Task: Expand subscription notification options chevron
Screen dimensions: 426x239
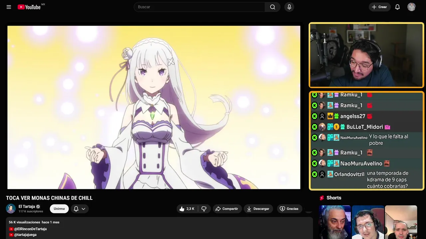Action: click(x=84, y=209)
